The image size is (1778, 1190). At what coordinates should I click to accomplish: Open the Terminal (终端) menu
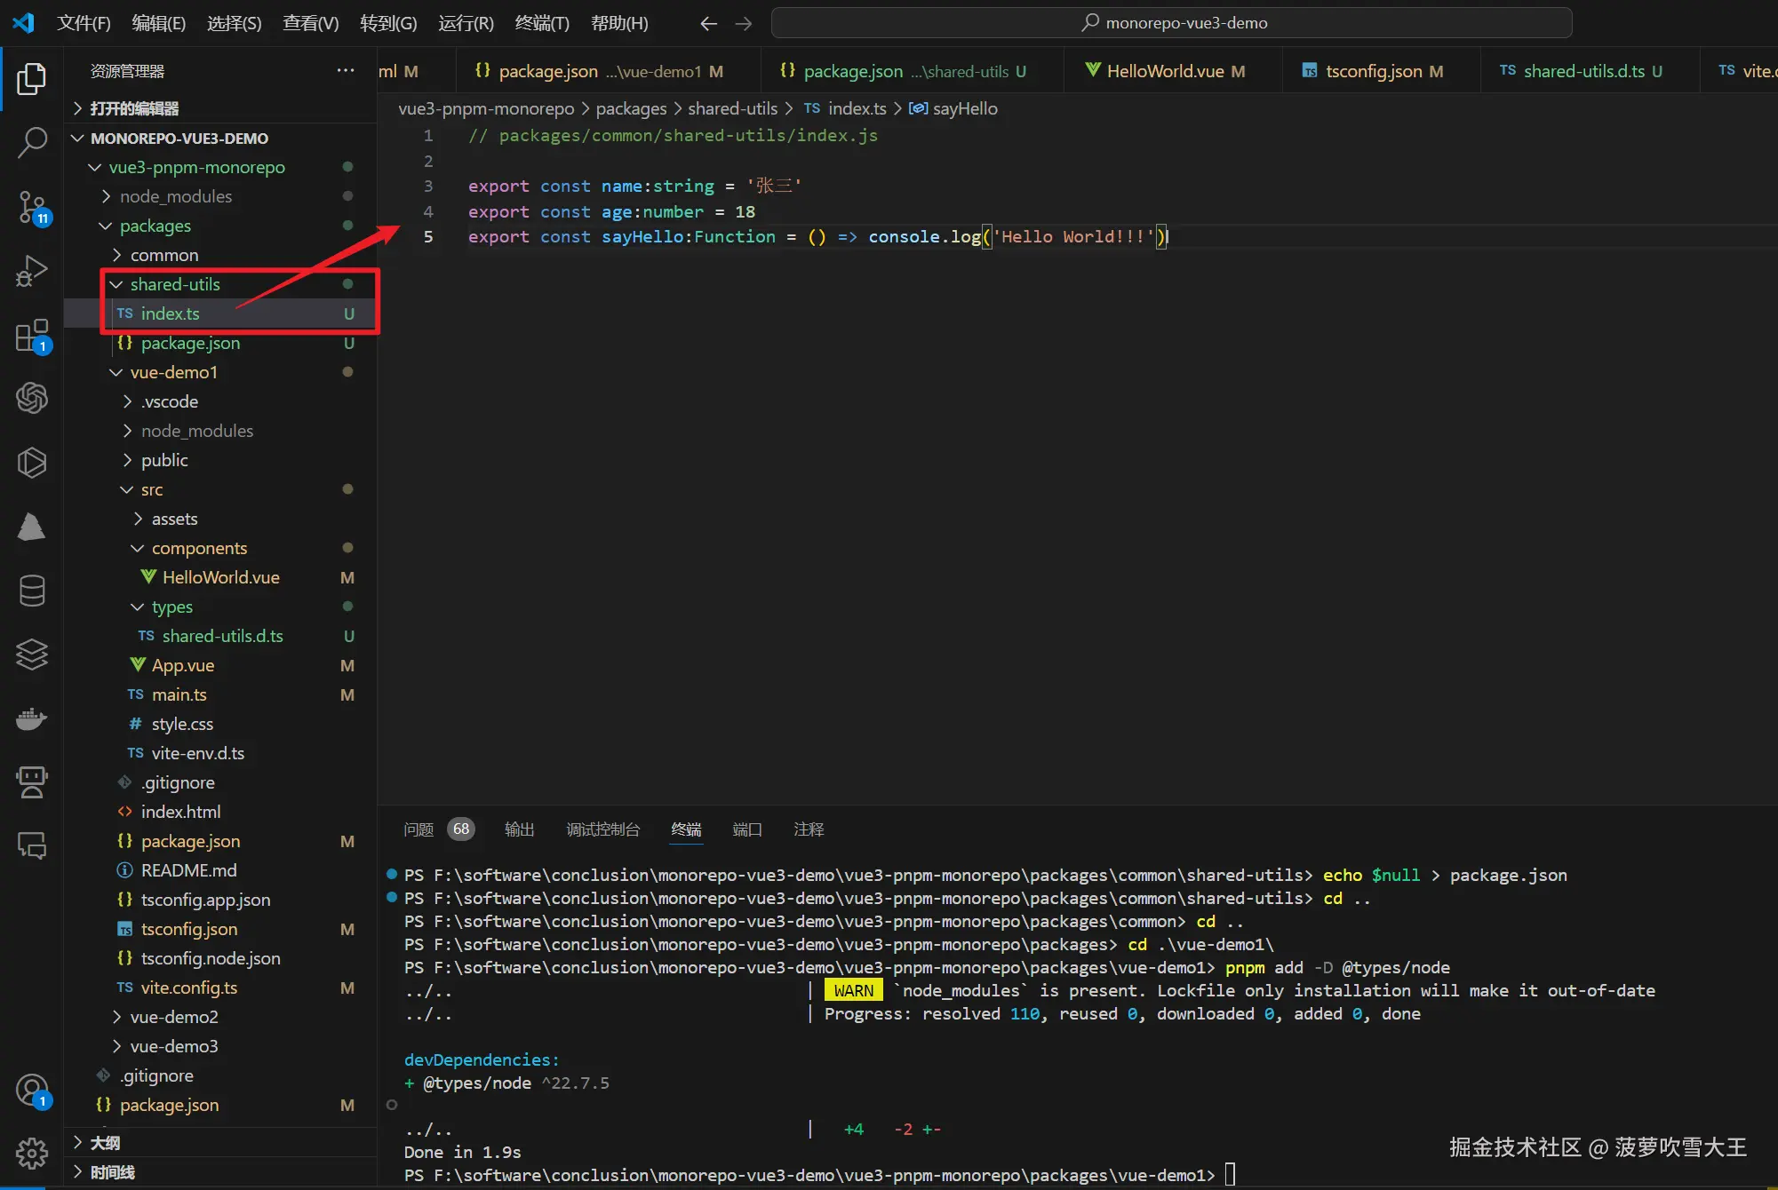point(541,23)
